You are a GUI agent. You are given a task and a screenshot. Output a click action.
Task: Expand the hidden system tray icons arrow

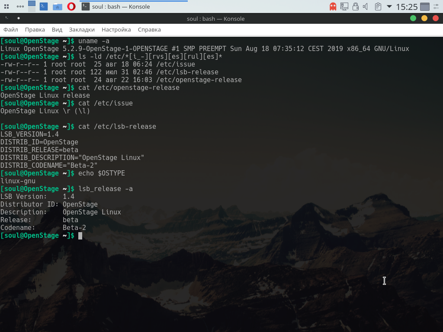click(x=389, y=6)
